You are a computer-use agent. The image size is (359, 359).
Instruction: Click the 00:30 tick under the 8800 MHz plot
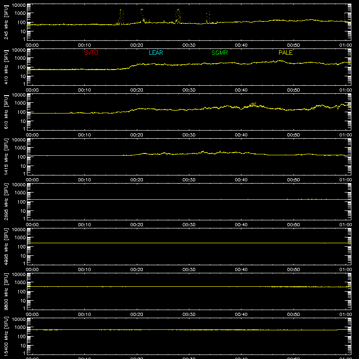pyautogui.click(x=189, y=315)
